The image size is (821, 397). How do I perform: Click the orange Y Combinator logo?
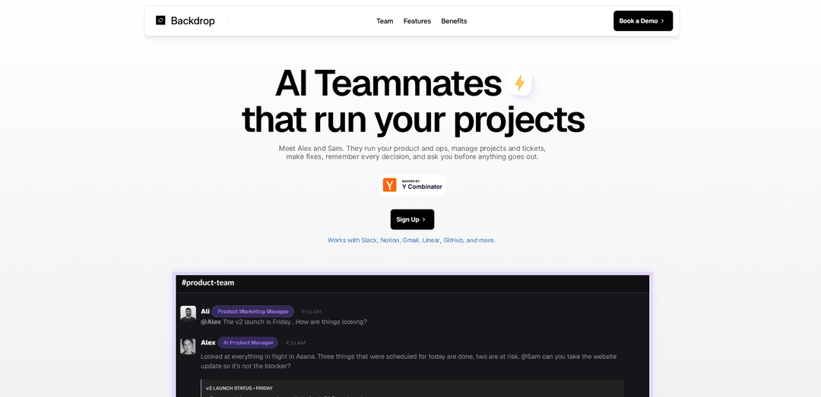click(x=389, y=185)
